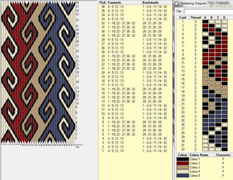Toggle thread direction S for card 6
Image resolution: width=233 pixels, height=180 pixels.
click(195, 42)
